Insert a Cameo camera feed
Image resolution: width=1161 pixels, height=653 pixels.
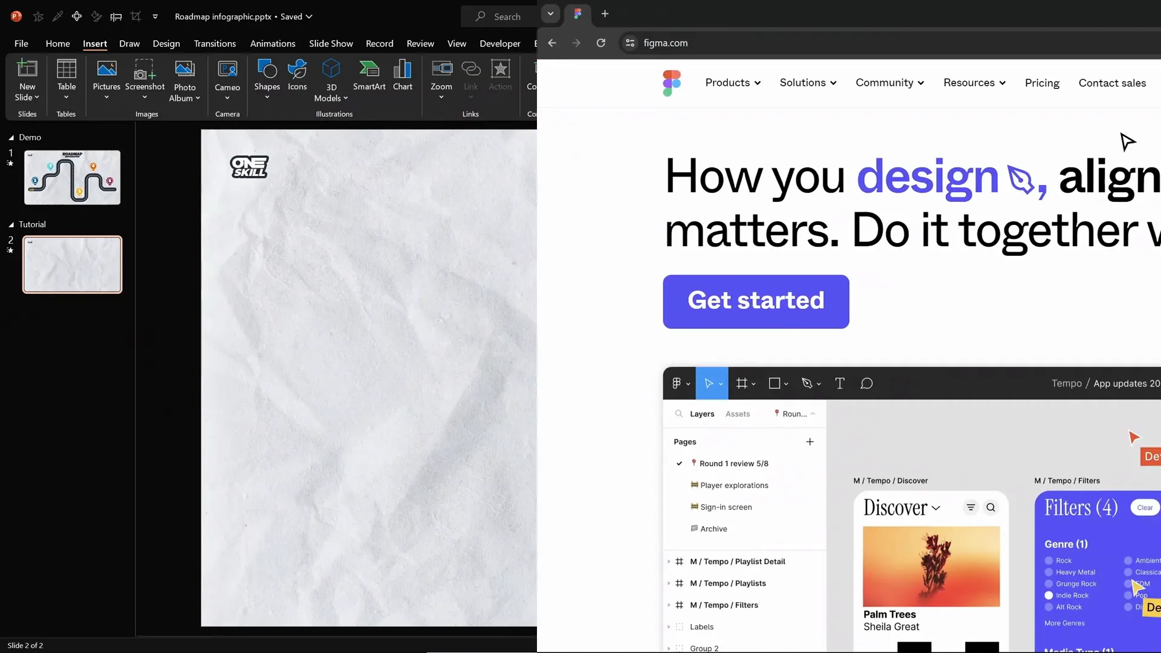[227, 80]
